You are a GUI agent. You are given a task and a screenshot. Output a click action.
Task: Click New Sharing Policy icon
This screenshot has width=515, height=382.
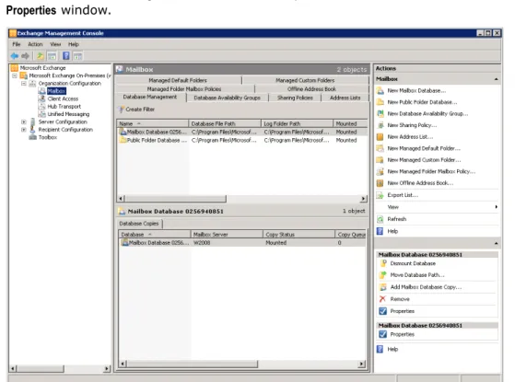[x=380, y=125]
